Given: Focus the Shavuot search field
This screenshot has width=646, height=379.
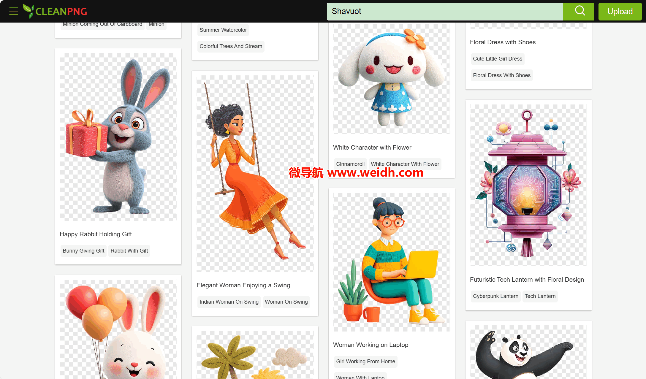Looking at the screenshot, I should tap(444, 11).
